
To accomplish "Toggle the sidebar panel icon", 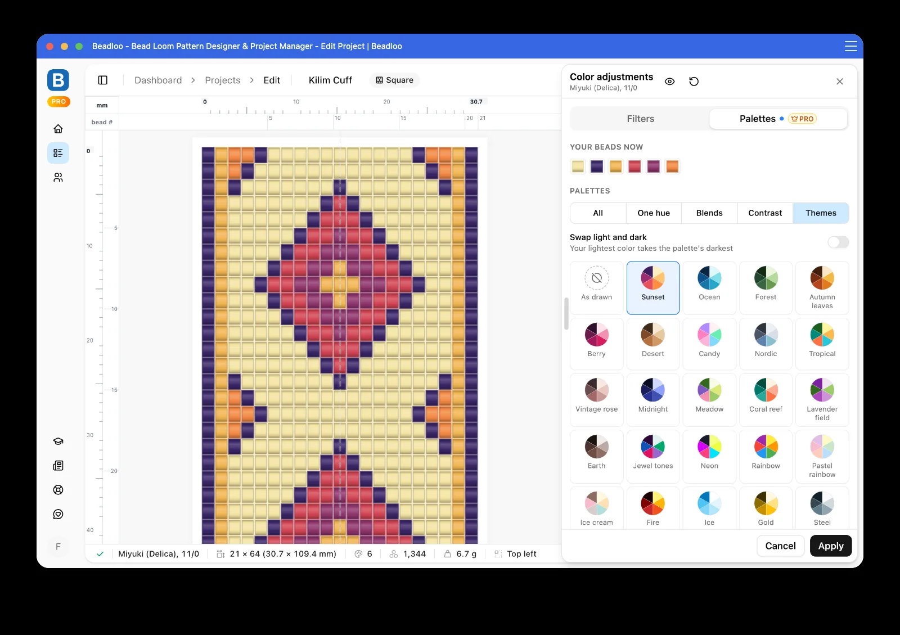I will (x=103, y=80).
